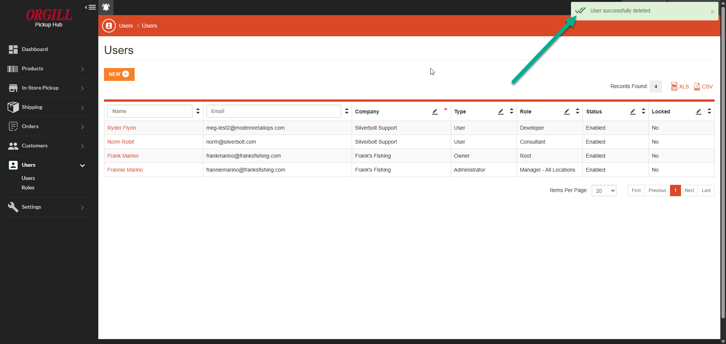The width and height of the screenshot is (726, 344).
Task: Edit the Status column filter pencil
Action: [x=633, y=112]
